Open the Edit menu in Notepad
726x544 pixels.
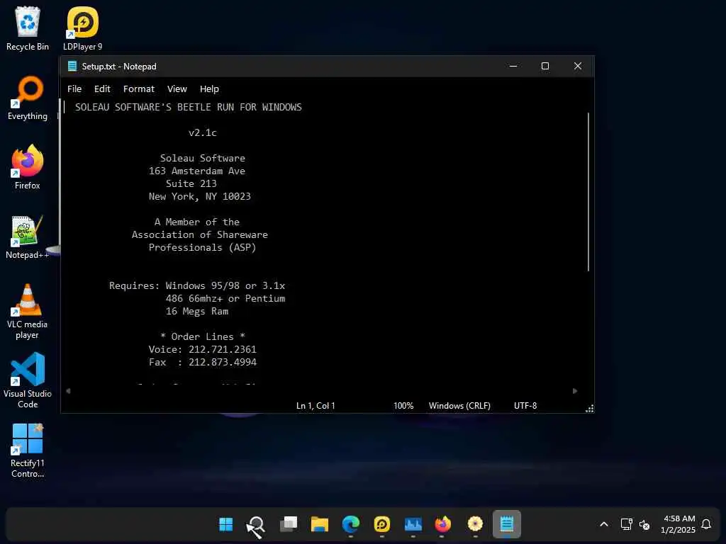(102, 89)
